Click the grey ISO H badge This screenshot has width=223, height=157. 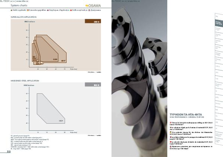[93, 84]
